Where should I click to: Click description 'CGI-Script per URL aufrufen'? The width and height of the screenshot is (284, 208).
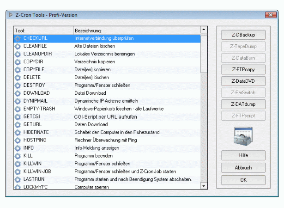[106, 117]
